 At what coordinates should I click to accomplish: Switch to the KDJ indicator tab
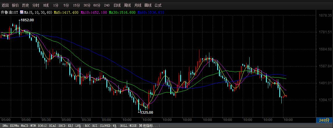click(x=70, y=126)
